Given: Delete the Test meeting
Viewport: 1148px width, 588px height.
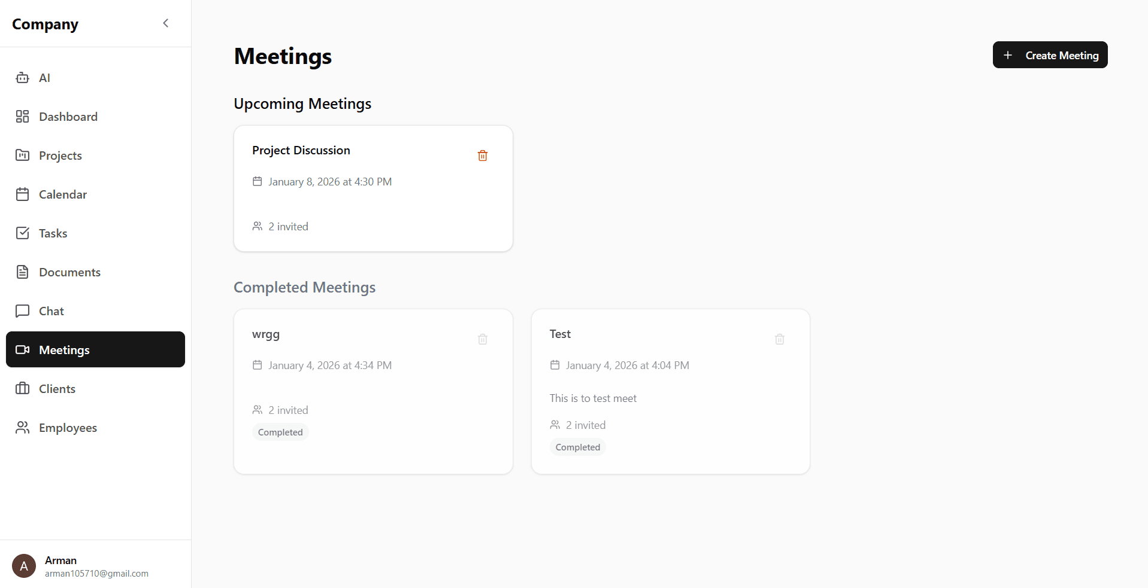Looking at the screenshot, I should click(779, 339).
